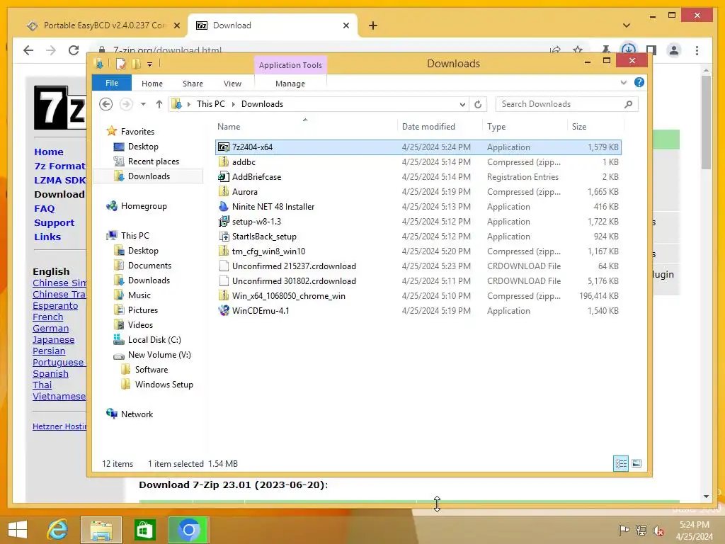Open the Manage ribbon tab
Screen dimensions: 725x544
coord(290,84)
